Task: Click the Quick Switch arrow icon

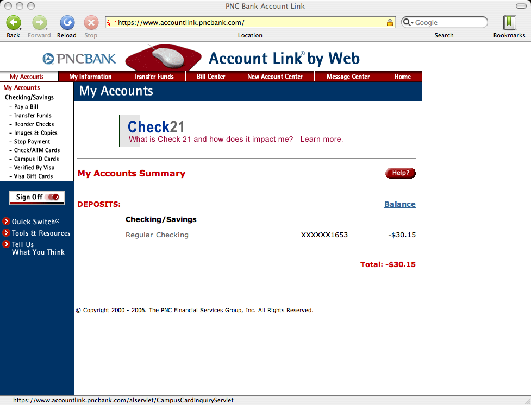Action: point(6,222)
